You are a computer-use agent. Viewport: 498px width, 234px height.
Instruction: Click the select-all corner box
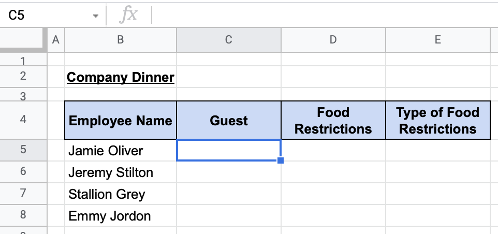[x=23, y=39]
